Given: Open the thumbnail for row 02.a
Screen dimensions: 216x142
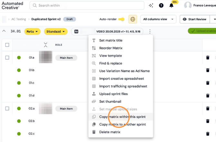Looking at the screenshot, I should (x=45, y=108).
